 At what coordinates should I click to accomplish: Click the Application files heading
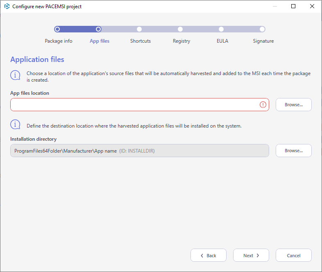pyautogui.click(x=37, y=59)
